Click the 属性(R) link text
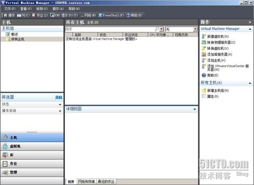Screen dimensions: 254x185 point(213,96)
